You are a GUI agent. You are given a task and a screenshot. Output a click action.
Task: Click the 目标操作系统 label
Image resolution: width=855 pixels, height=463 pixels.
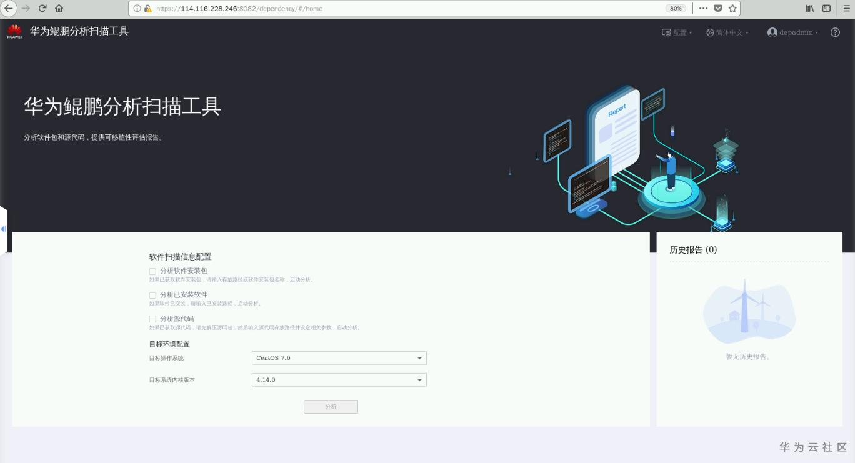pos(166,358)
